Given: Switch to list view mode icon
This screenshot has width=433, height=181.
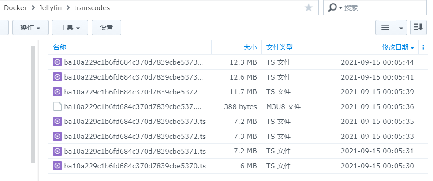Looking at the screenshot, I should coord(385,28).
